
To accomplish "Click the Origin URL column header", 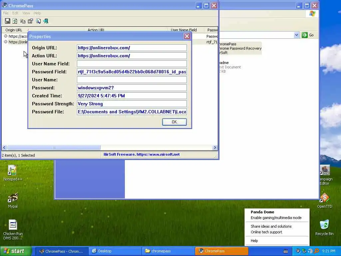I will tap(43, 30).
